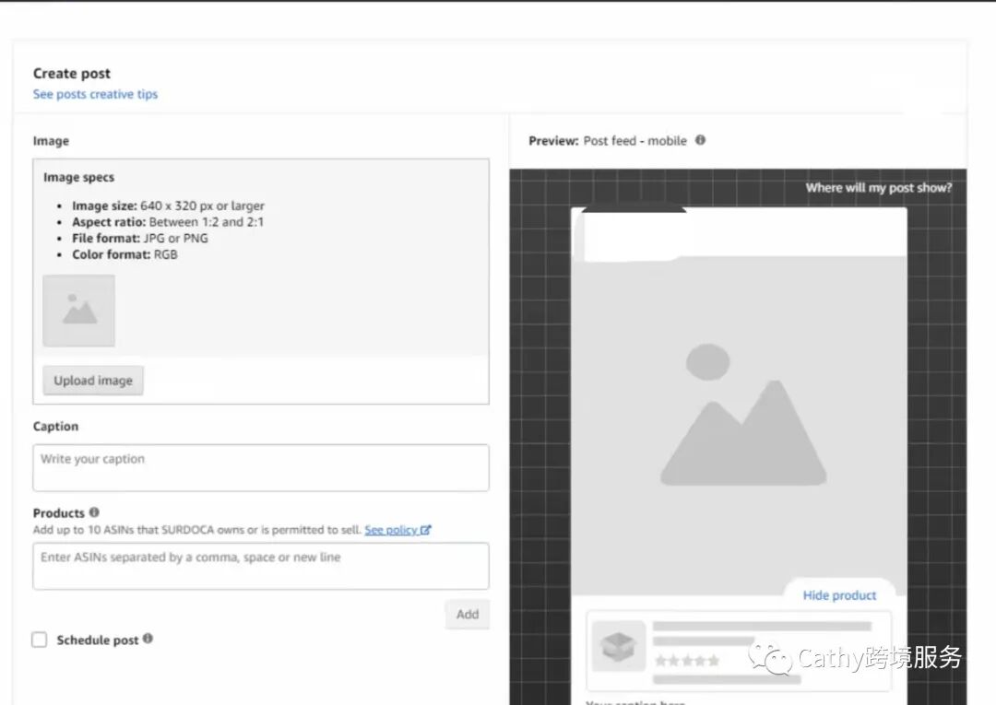Open the 'See posts creative tips' link
The image size is (996, 705).
click(x=95, y=94)
